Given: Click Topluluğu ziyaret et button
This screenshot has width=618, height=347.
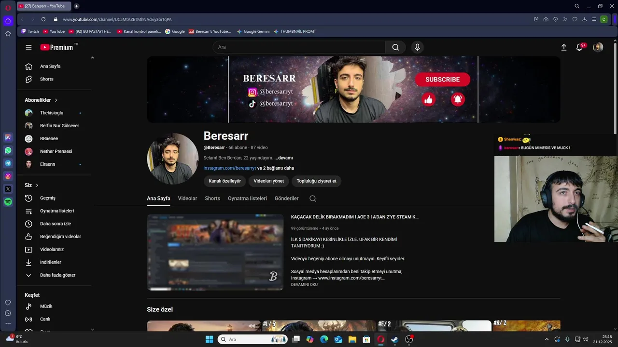Looking at the screenshot, I should 317,181.
